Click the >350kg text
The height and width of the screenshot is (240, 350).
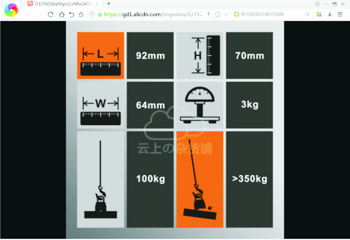pyautogui.click(x=250, y=179)
